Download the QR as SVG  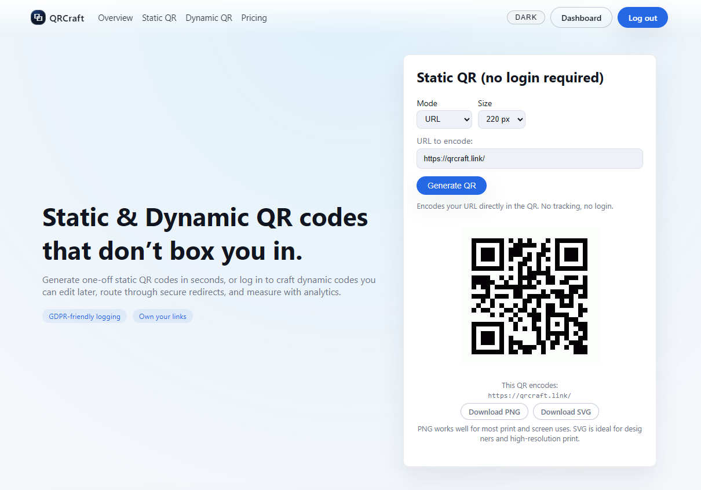click(565, 412)
